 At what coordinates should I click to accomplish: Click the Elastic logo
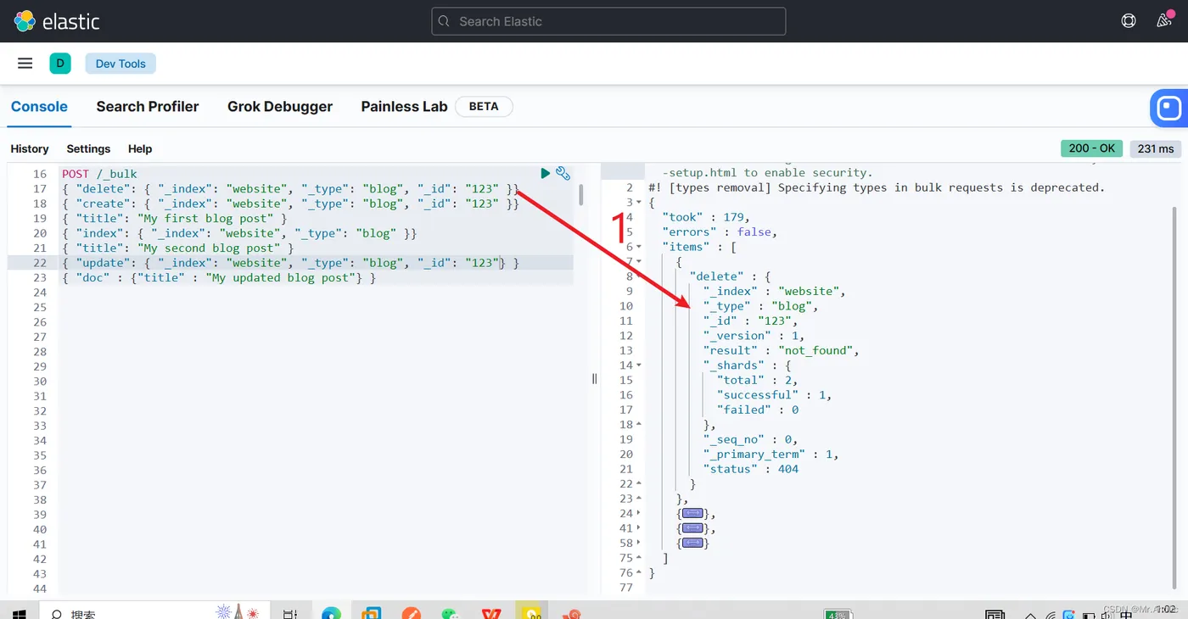point(56,21)
